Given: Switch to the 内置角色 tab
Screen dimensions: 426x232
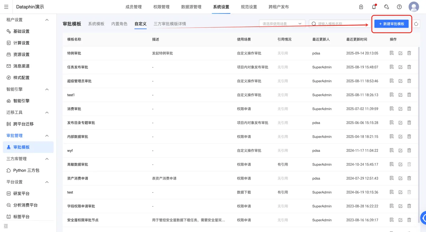Looking at the screenshot, I should click(x=119, y=24).
